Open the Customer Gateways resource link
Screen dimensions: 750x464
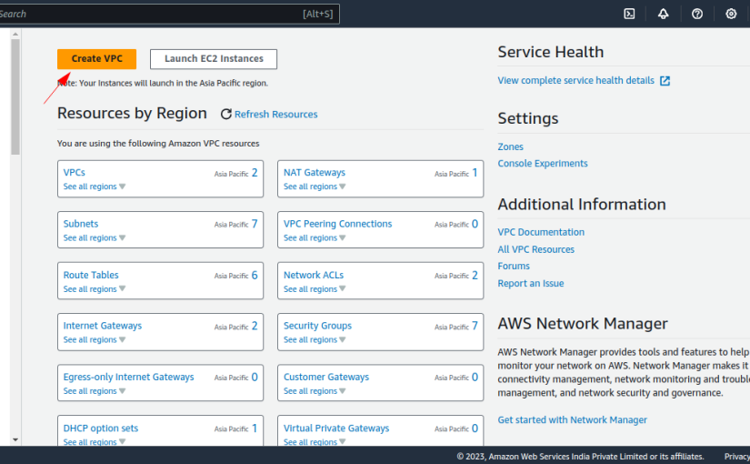click(x=326, y=377)
